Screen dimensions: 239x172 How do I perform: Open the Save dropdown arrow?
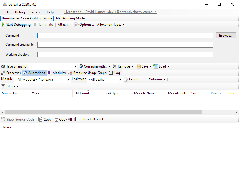[151, 67]
